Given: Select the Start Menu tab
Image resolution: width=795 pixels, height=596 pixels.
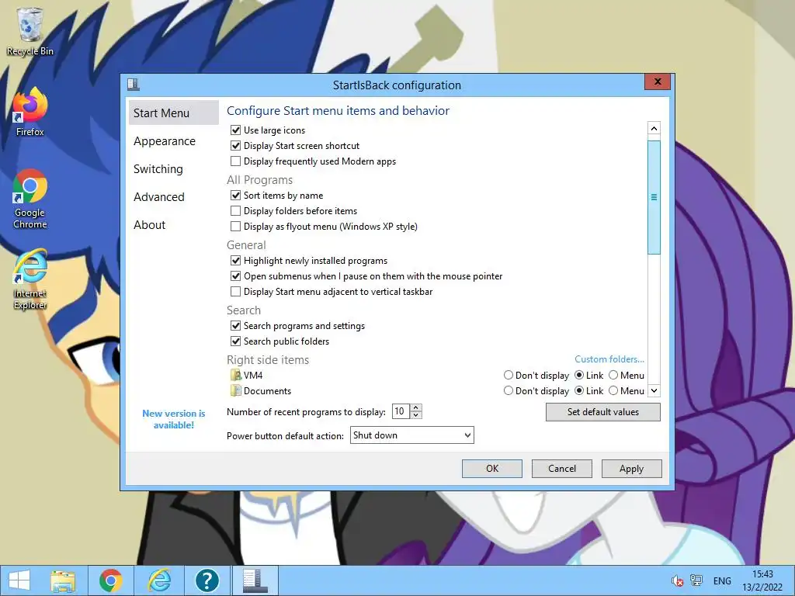Looking at the screenshot, I should tap(173, 113).
